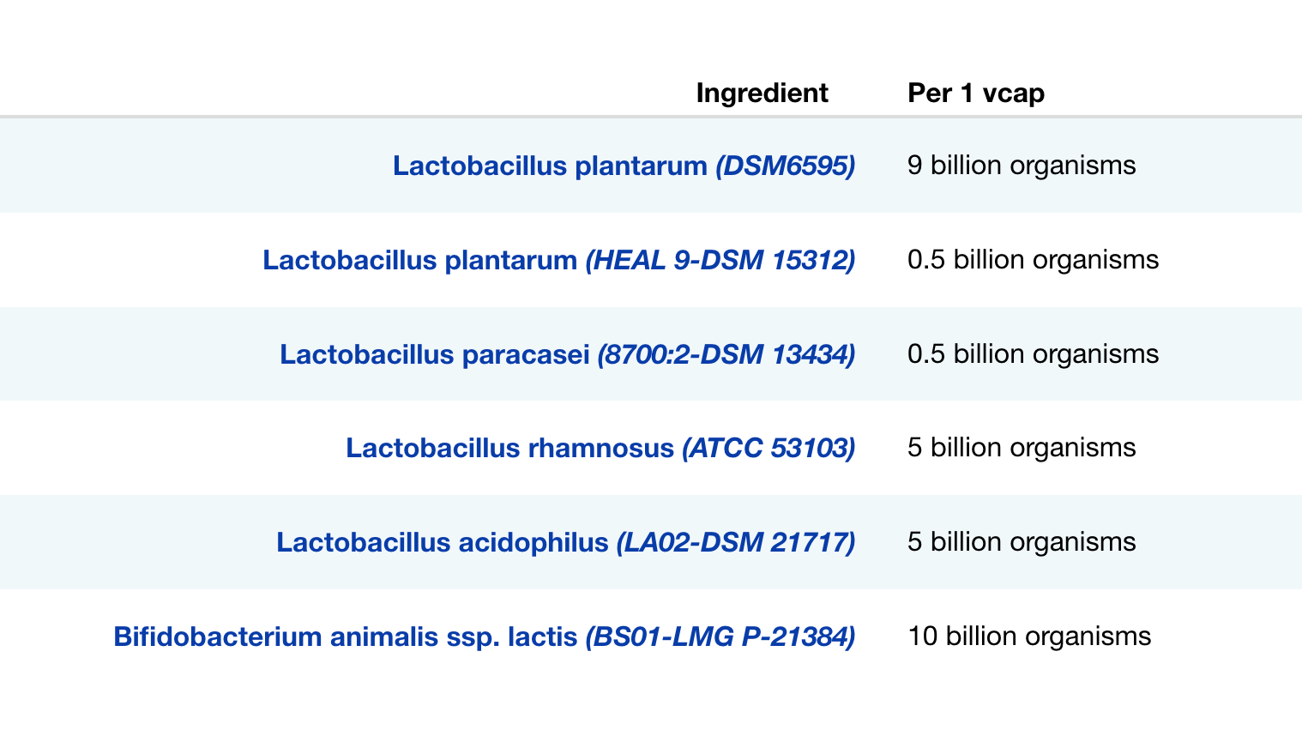This screenshot has width=1302, height=736.
Task: Click the Lactobacillus plantarum HEAL 9 link
Action: pyautogui.click(x=420, y=260)
